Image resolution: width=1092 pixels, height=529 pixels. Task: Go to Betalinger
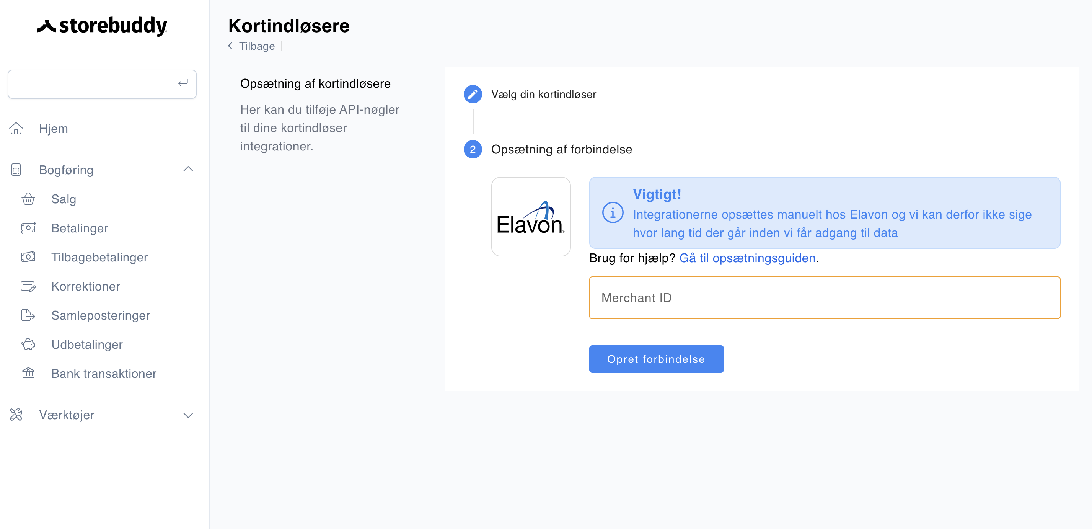[x=80, y=228]
